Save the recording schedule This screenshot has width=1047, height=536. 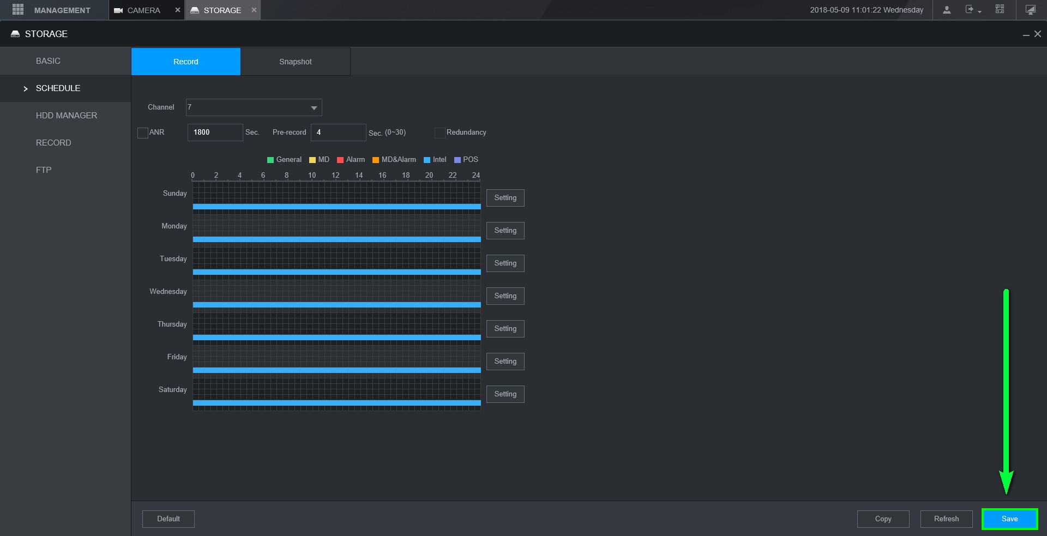(1009, 519)
